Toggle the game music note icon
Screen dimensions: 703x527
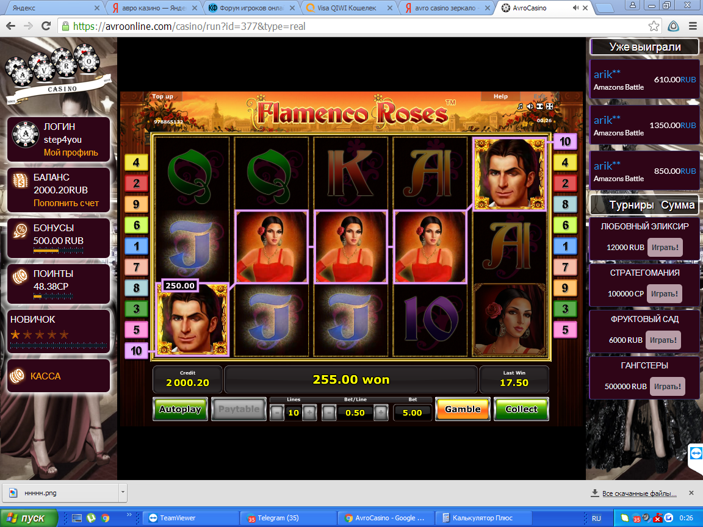[520, 107]
